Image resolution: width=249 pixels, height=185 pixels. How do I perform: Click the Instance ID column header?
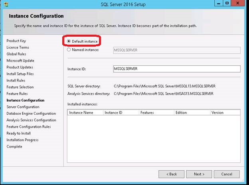(x=121, y=112)
